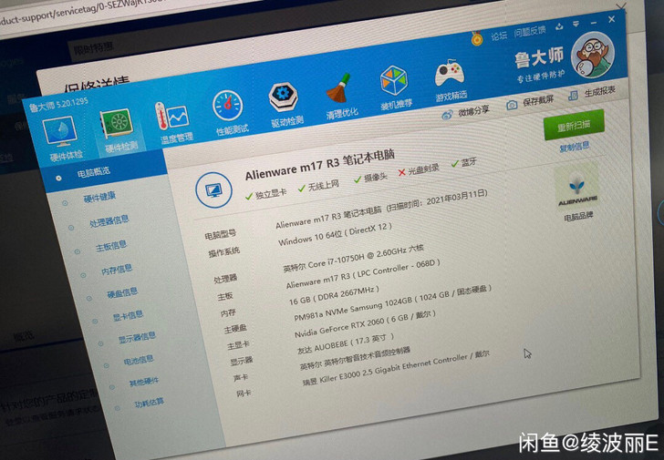Click the green 重新扫描 rescan button

[x=574, y=125]
